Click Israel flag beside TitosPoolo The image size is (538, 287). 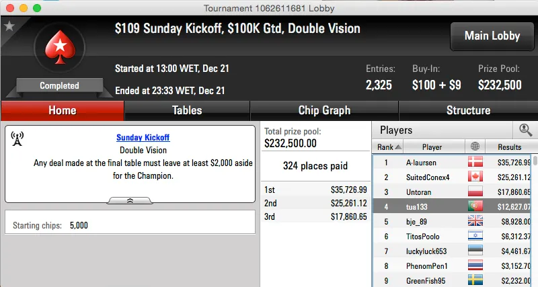point(475,236)
